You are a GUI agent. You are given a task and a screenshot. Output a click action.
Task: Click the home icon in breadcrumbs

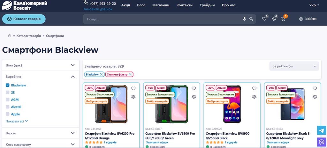point(10,36)
